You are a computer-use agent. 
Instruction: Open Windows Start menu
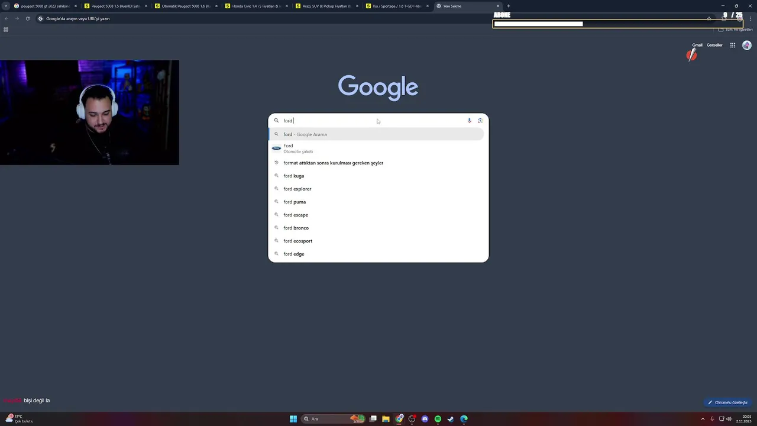pyautogui.click(x=293, y=419)
